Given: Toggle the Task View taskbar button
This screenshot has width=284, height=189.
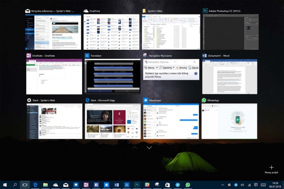Looking at the screenshot, I should pyautogui.click(x=25, y=185).
